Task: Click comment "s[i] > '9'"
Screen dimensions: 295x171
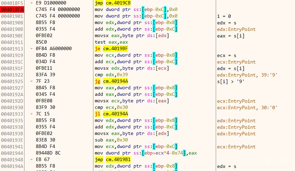Action: [231, 82]
